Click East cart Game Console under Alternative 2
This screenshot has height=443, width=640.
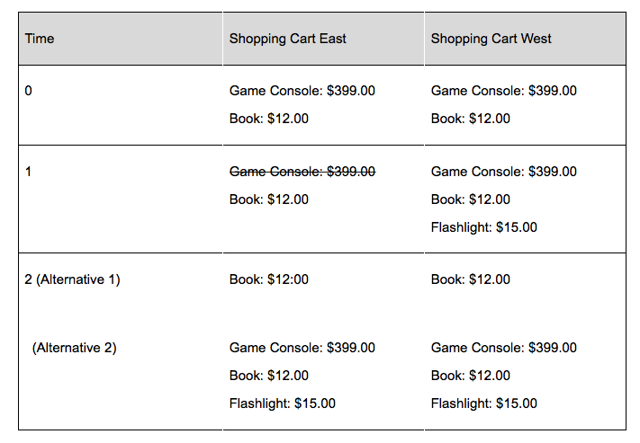click(x=302, y=348)
